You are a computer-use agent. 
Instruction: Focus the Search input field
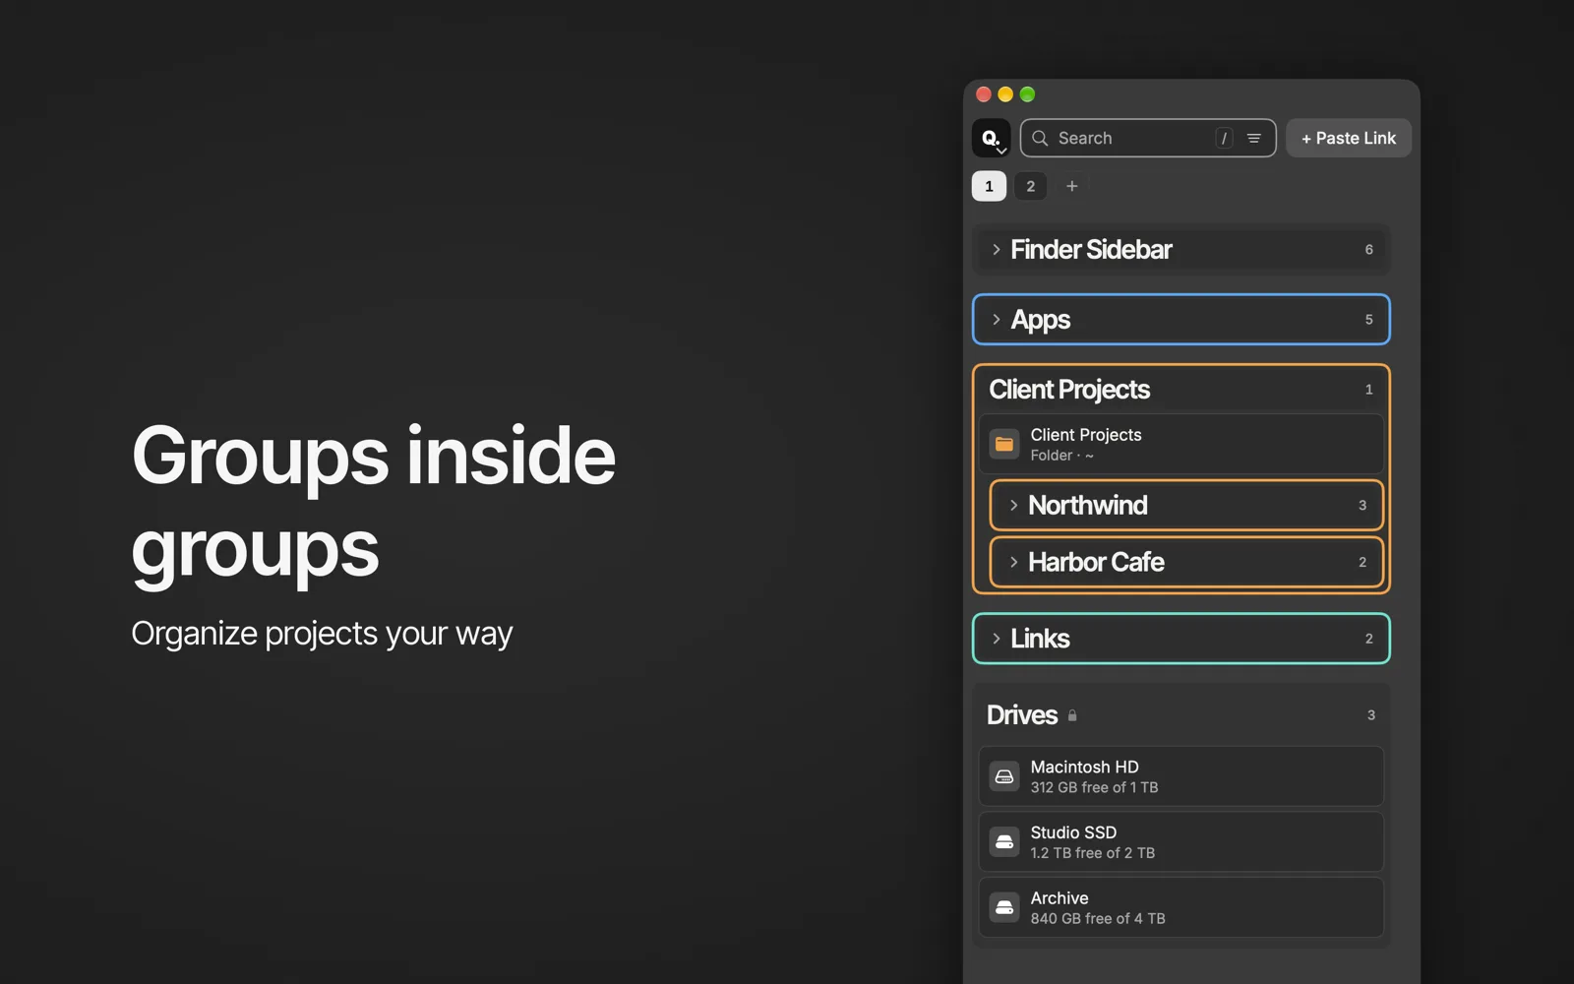pos(1148,138)
